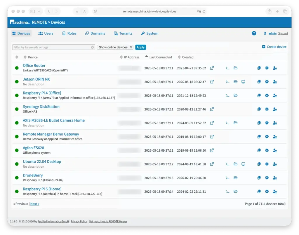The height and width of the screenshot is (235, 299).
Task: Manage user access for AXIS M2036-LE camera
Action: coord(275,123)
